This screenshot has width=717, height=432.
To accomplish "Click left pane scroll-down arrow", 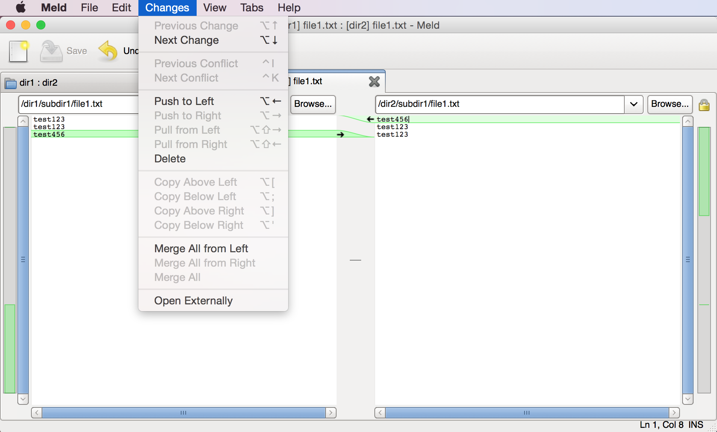I will (x=23, y=399).
